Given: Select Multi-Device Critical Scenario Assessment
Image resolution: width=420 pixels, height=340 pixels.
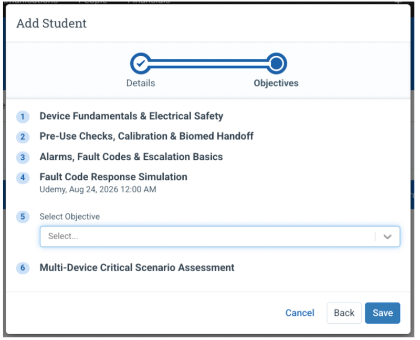Looking at the screenshot, I should pyautogui.click(x=137, y=267).
